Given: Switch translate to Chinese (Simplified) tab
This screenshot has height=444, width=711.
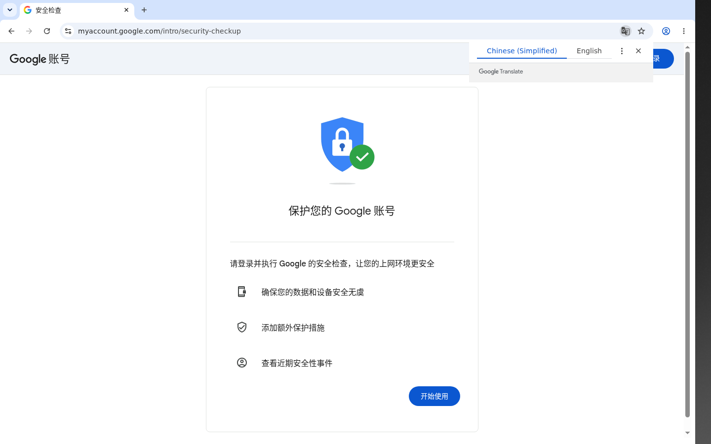Looking at the screenshot, I should tap(522, 51).
